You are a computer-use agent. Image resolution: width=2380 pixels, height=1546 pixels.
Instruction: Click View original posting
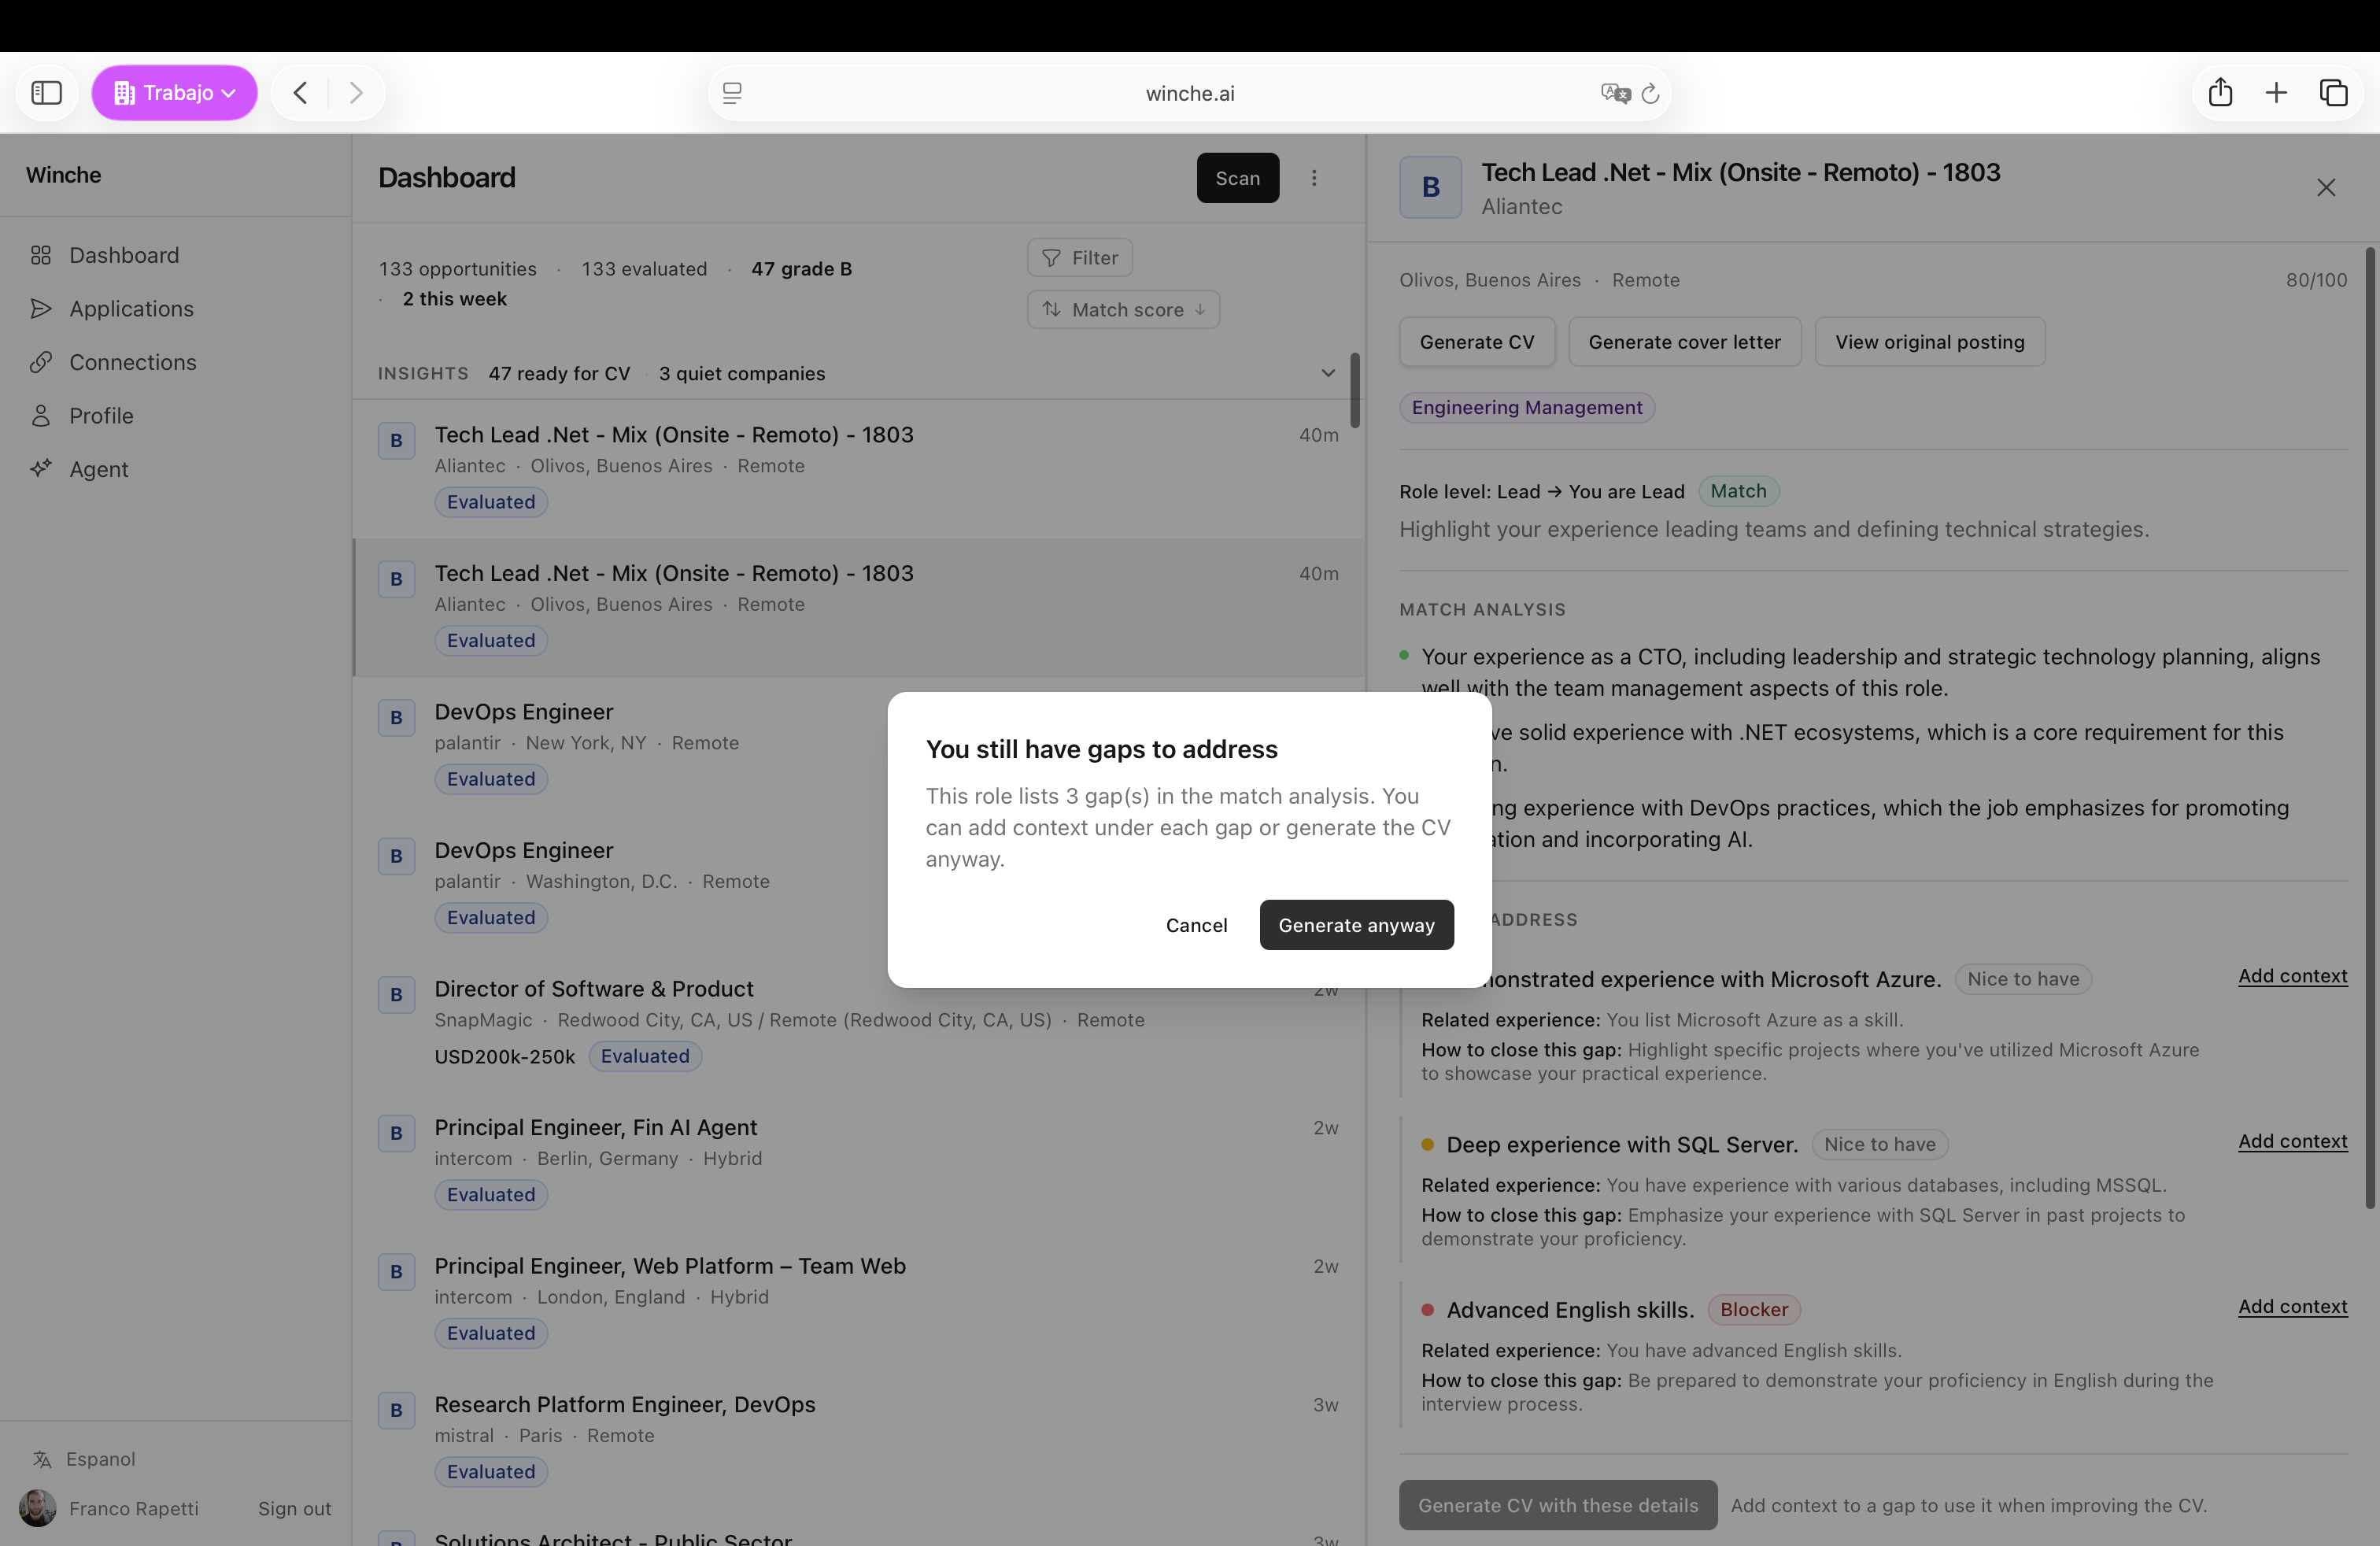pos(1929,342)
